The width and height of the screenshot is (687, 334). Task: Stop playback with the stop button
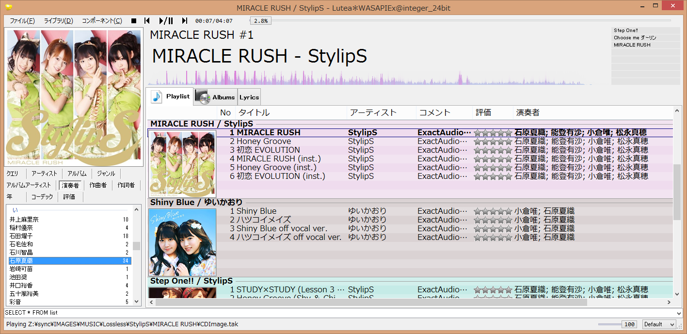pos(134,21)
